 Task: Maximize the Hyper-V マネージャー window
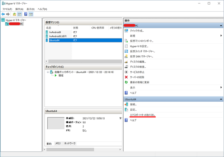click(x=209, y=3)
